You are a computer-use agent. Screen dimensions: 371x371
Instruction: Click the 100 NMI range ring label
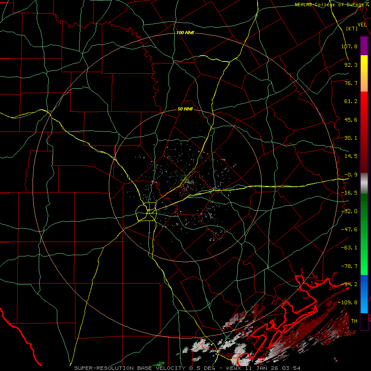click(185, 33)
